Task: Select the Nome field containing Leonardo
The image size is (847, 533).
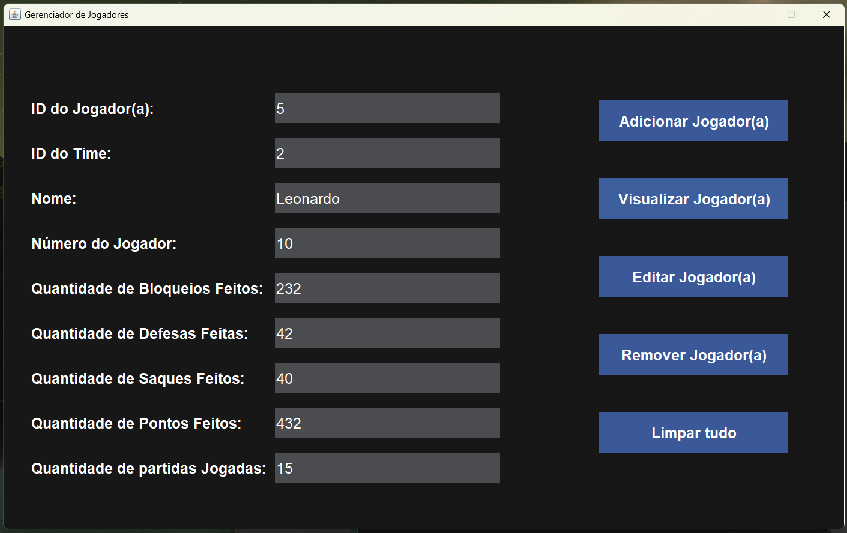Action: pos(387,198)
